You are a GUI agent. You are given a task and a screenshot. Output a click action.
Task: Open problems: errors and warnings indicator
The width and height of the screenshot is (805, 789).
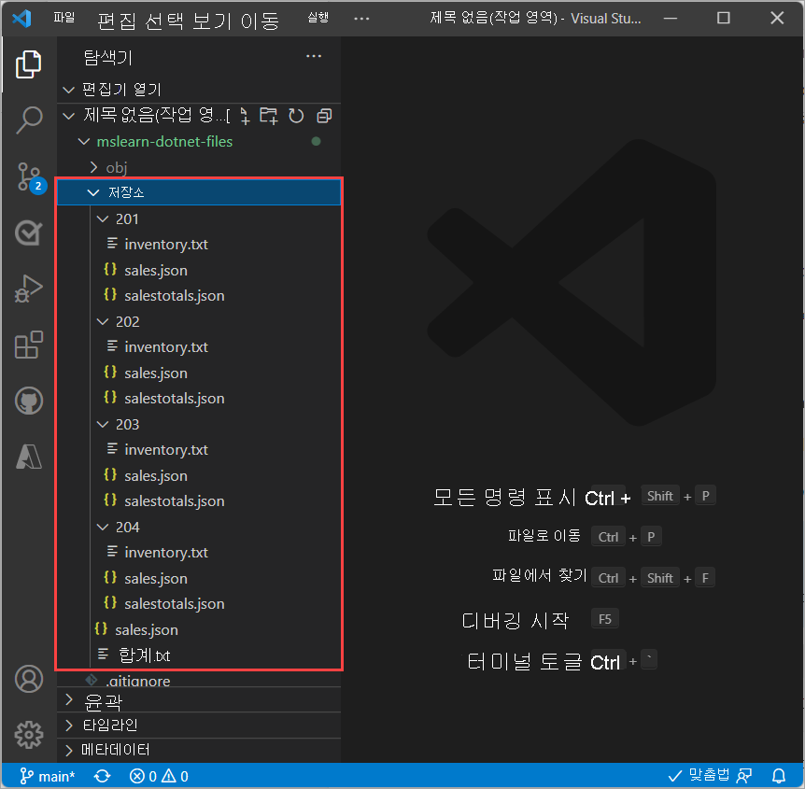point(159,776)
